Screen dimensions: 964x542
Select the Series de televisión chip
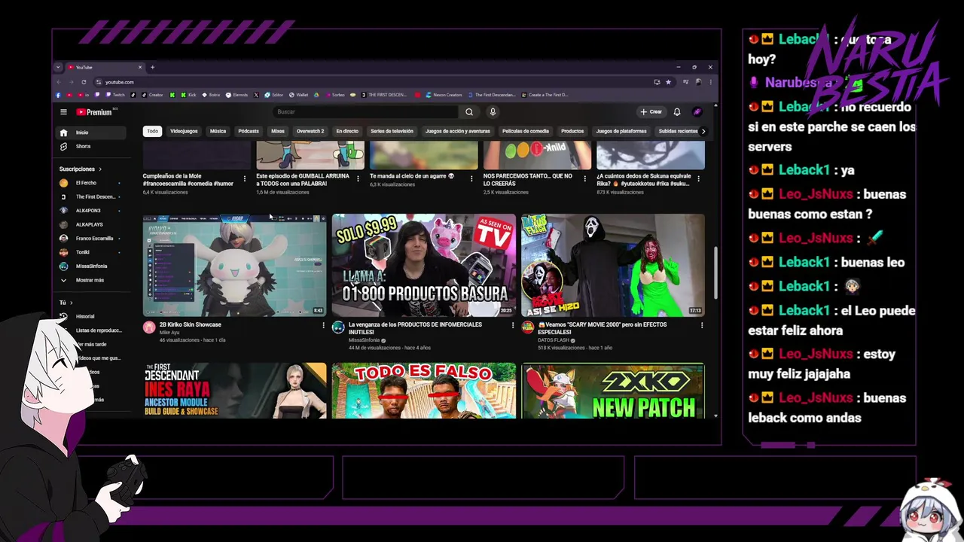392,131
